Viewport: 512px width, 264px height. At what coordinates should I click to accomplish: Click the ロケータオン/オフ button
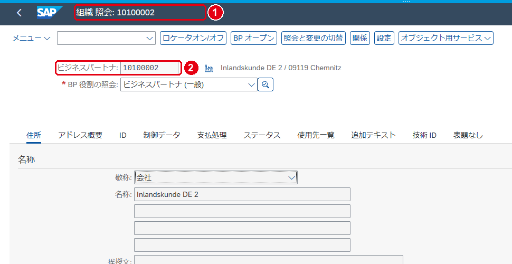(x=193, y=38)
